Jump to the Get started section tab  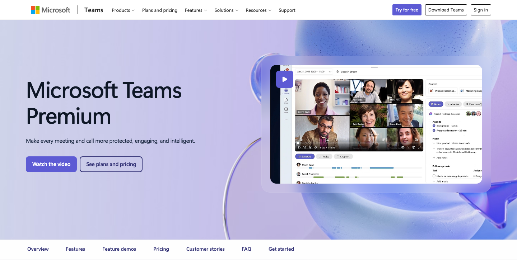281,249
